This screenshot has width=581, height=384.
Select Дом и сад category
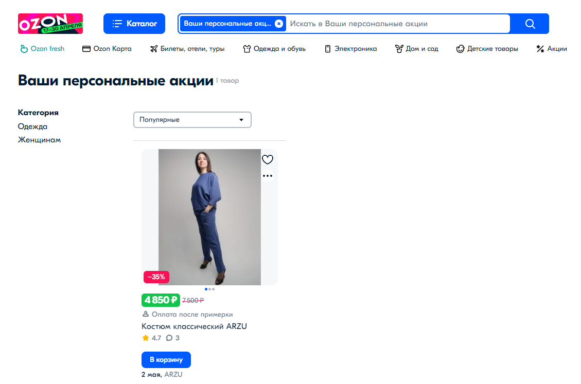click(x=416, y=49)
